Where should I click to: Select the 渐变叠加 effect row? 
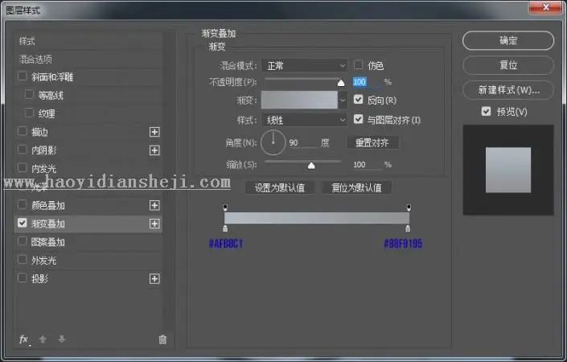pos(88,224)
